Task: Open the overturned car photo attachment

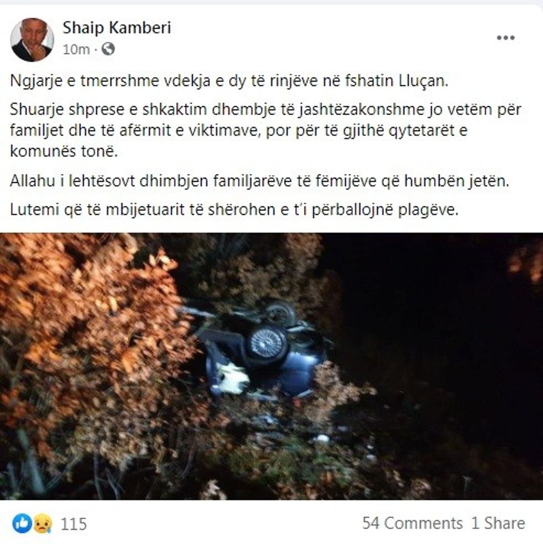Action: (271, 366)
